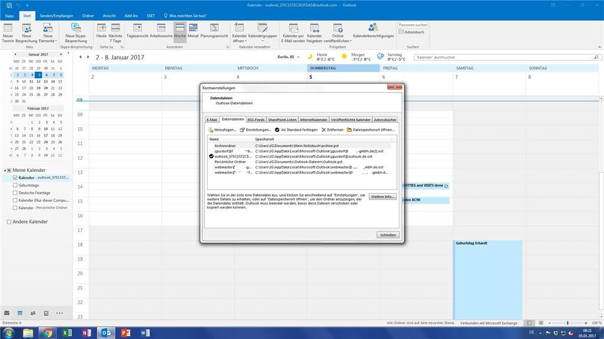
Task: Check the Andere Kalender group checkbox
Action: click(x=9, y=222)
